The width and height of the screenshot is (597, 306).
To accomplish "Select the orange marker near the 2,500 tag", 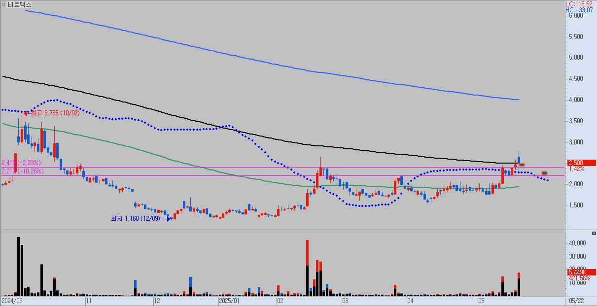I will tap(522, 165).
